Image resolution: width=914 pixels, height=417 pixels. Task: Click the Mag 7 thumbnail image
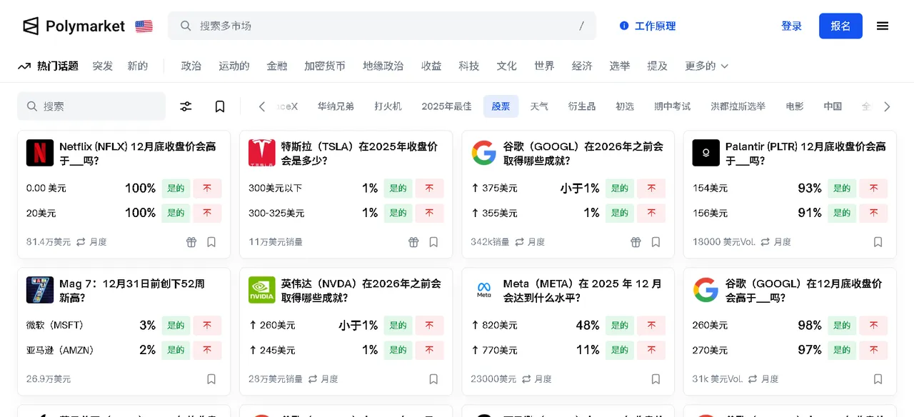click(x=40, y=290)
